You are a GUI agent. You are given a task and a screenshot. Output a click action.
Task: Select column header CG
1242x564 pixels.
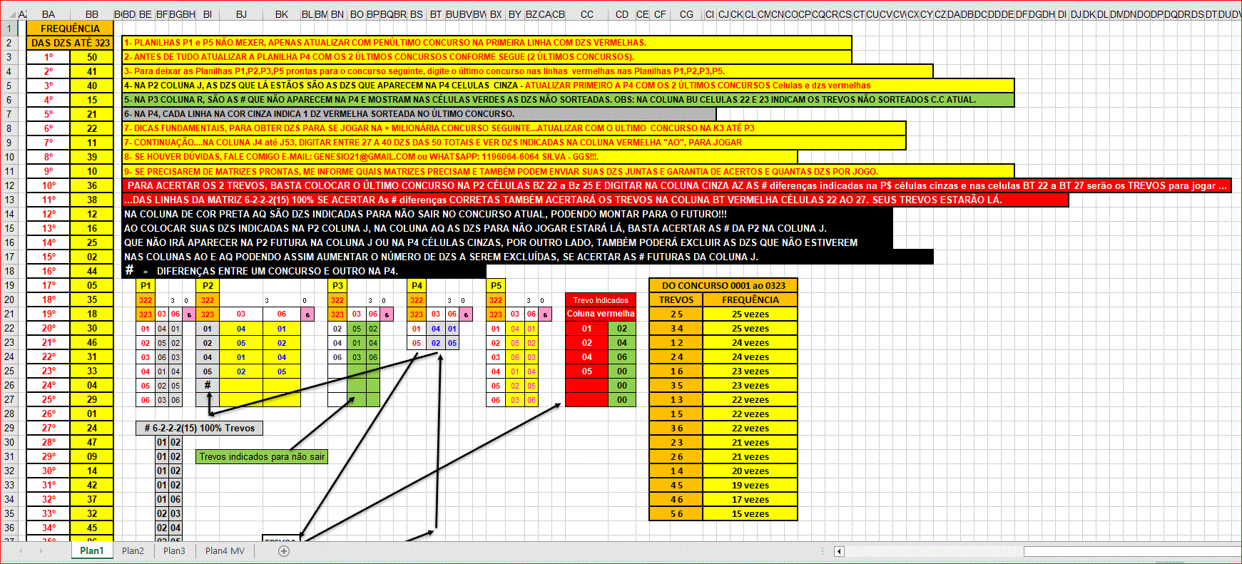[686, 14]
